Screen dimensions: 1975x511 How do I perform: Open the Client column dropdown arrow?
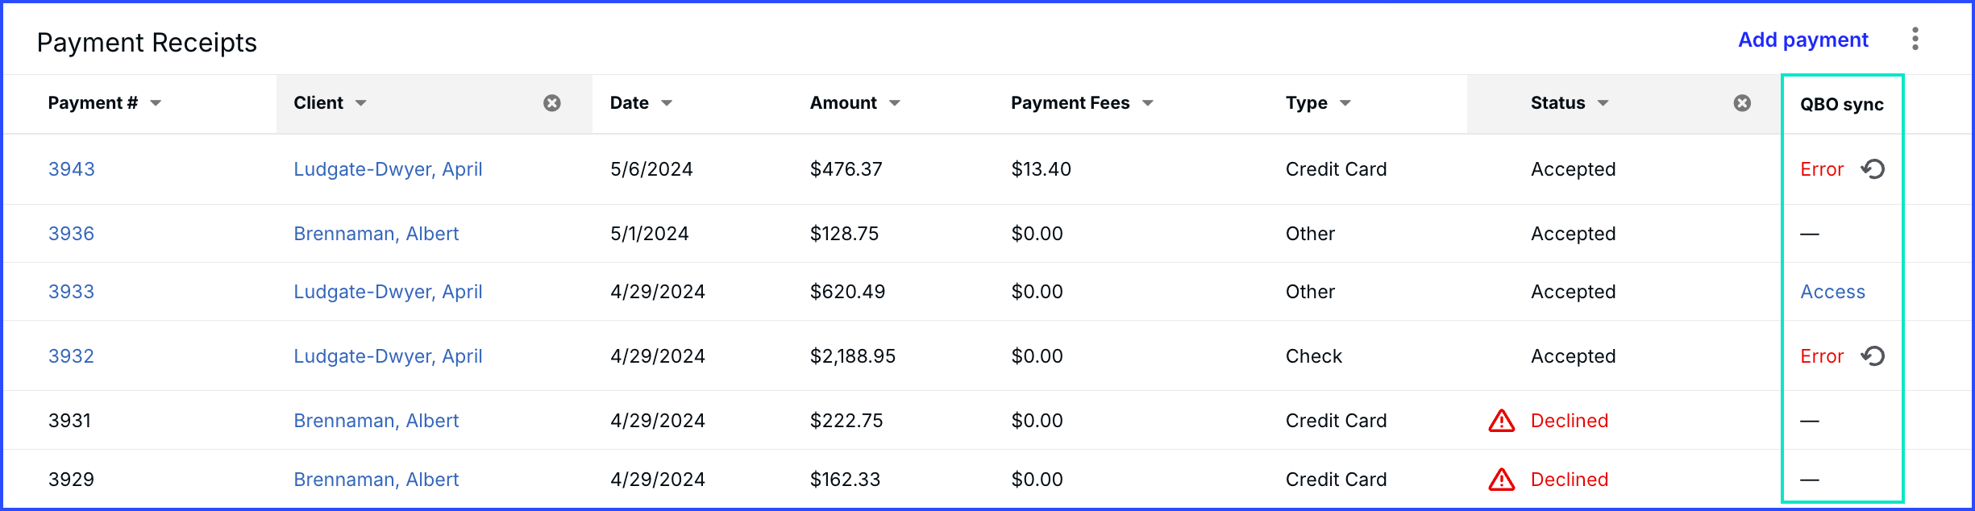pos(361,103)
